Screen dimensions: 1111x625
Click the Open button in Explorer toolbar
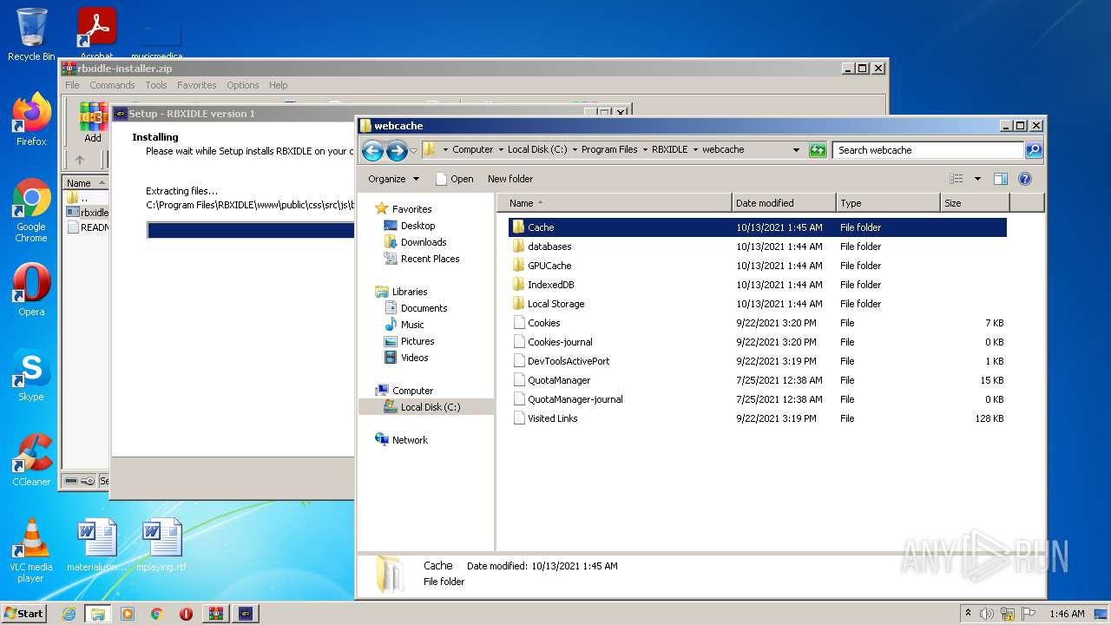(x=454, y=179)
